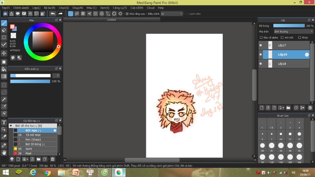Click the Độ trong opacity slider

(289, 26)
